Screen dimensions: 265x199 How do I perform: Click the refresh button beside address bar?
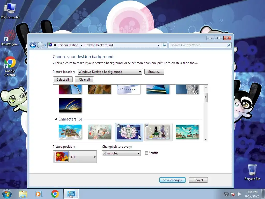(x=164, y=45)
